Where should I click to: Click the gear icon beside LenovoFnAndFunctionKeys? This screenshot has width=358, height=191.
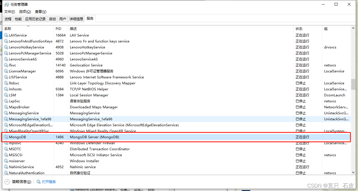point(6,41)
